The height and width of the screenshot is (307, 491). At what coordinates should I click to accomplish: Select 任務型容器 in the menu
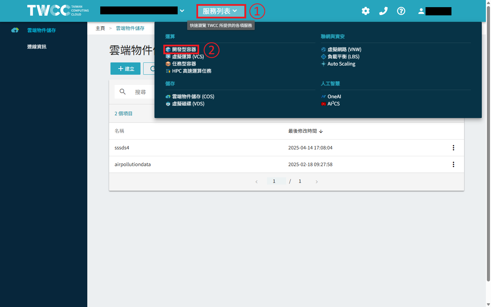tap(184, 64)
